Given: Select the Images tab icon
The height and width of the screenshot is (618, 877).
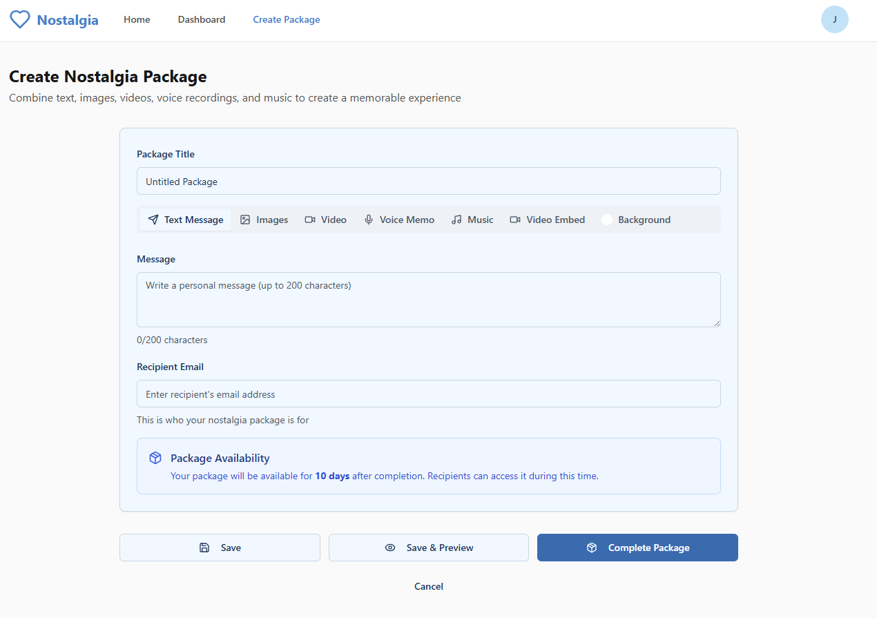Looking at the screenshot, I should pos(245,220).
